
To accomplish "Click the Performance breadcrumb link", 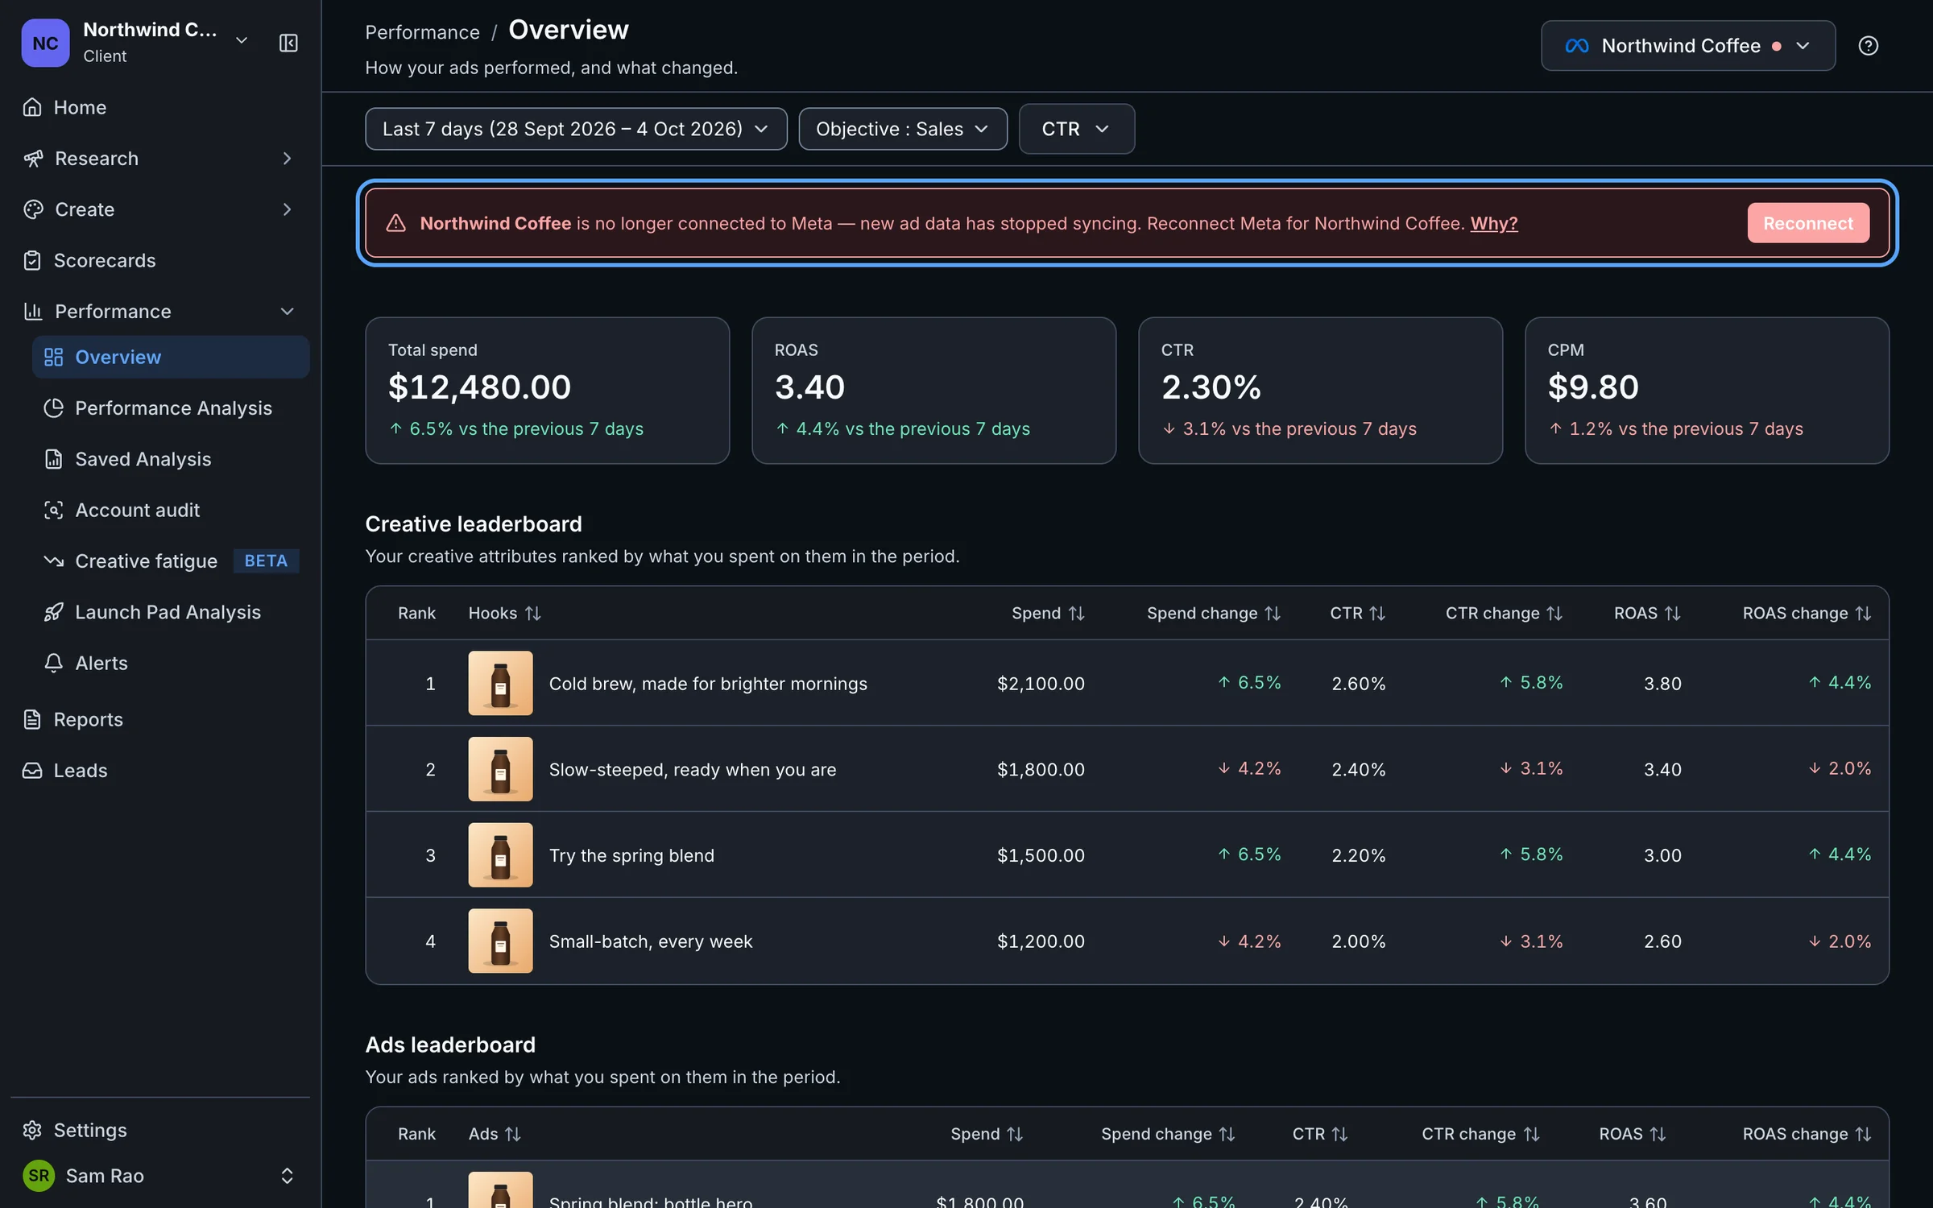I will click(x=422, y=32).
